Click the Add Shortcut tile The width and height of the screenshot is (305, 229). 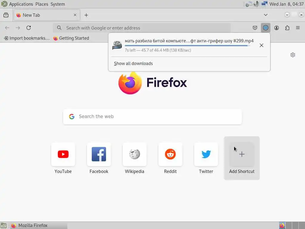point(242,158)
